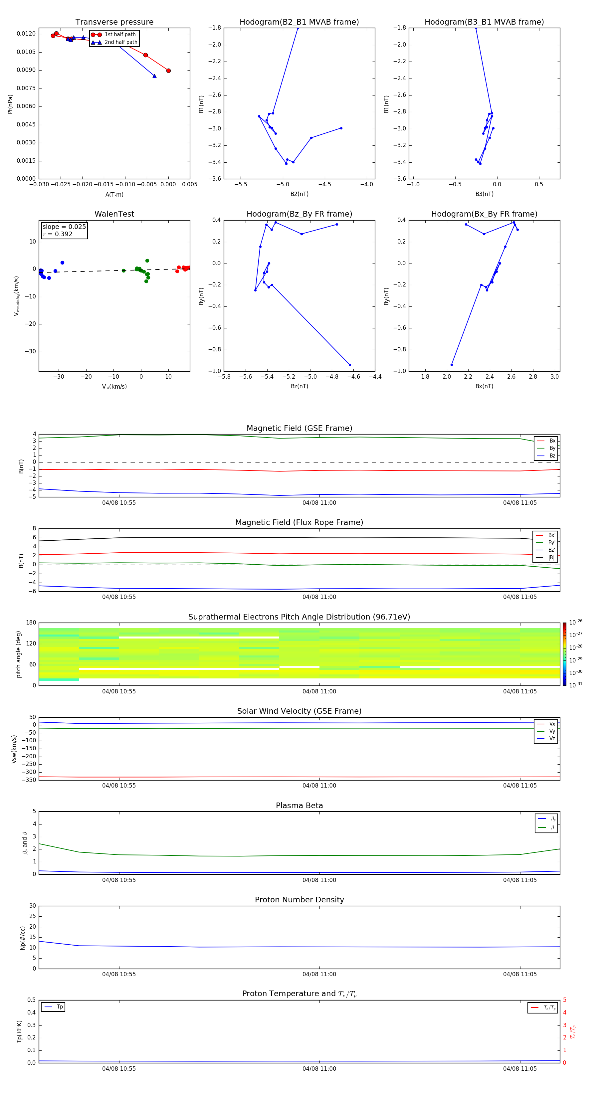Click the 'Hodogram(B2_B1 MVAB frame)' title
The image size is (599, 1098).
click(x=299, y=22)
